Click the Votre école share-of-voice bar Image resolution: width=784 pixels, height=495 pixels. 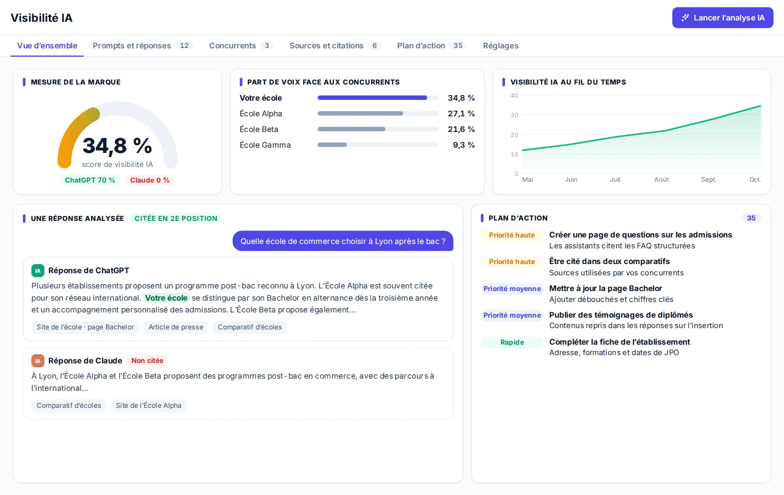point(378,98)
